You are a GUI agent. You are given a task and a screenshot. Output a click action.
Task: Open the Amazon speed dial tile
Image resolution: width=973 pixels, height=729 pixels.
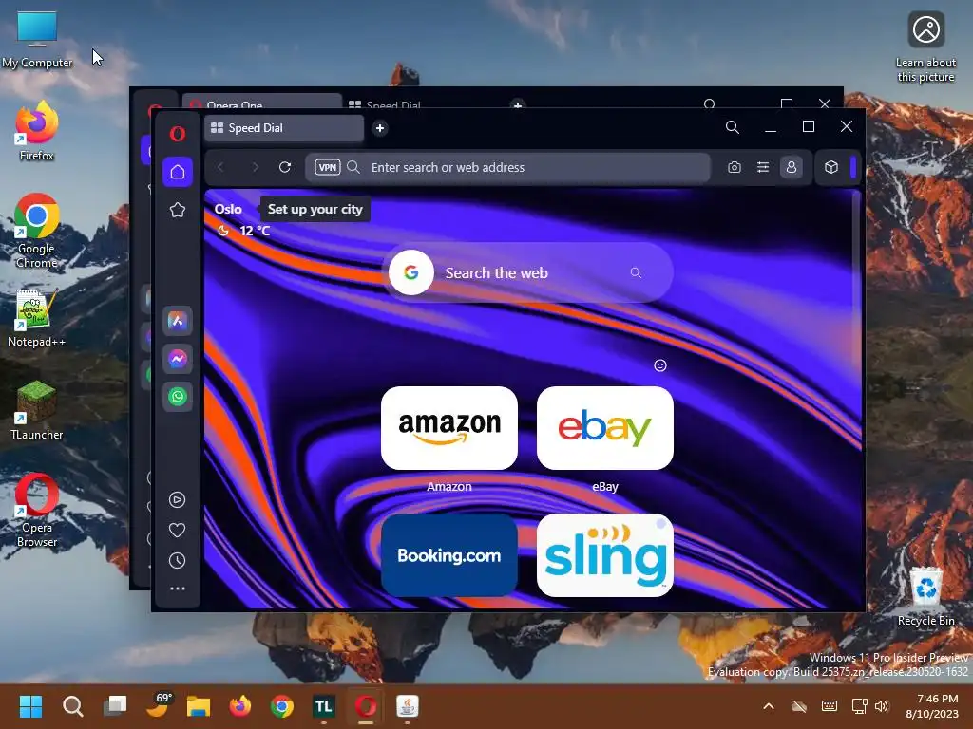coord(449,428)
